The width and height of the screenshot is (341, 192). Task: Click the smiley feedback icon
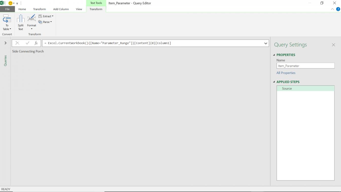[10, 3]
